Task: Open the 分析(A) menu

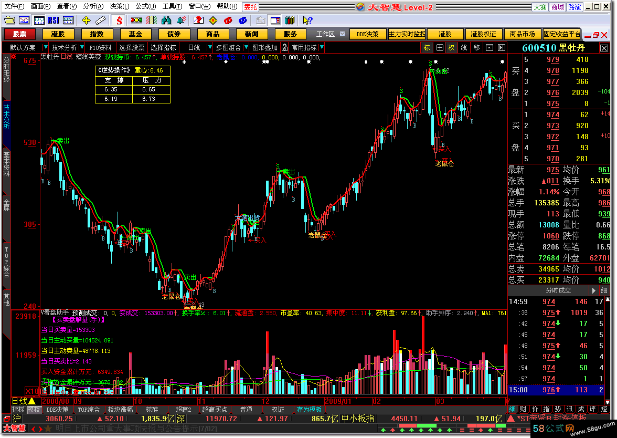Action: (93, 6)
